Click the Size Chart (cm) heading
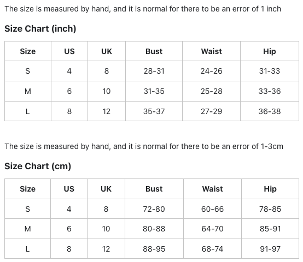 38,166
